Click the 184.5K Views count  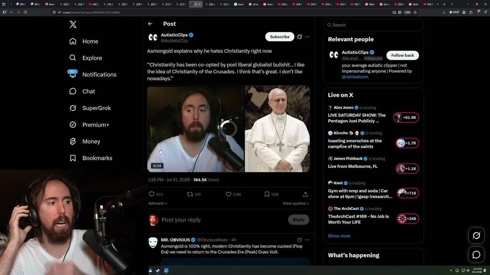[206, 180]
